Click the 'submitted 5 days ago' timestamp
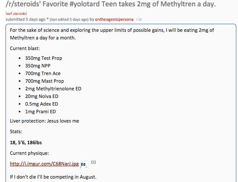Image resolution: width=238 pixels, height=182 pixels. click(26, 20)
